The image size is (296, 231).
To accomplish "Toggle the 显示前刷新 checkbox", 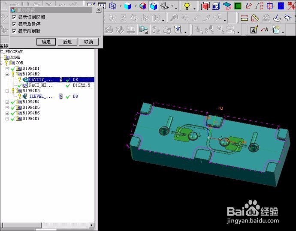I will (14, 31).
